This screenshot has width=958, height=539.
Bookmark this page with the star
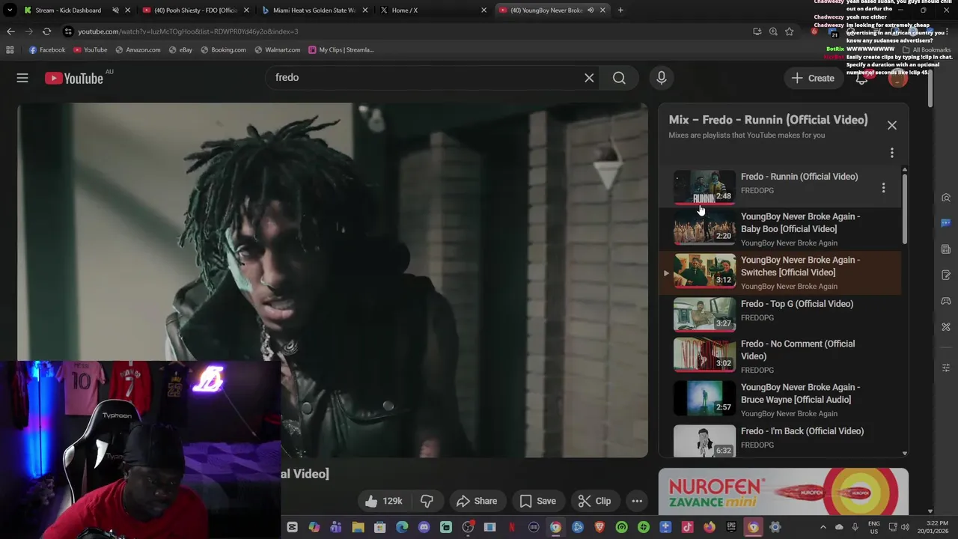(789, 31)
